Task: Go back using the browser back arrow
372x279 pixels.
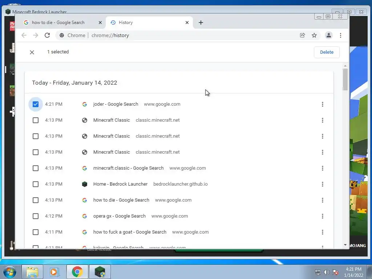Action: tap(24, 35)
